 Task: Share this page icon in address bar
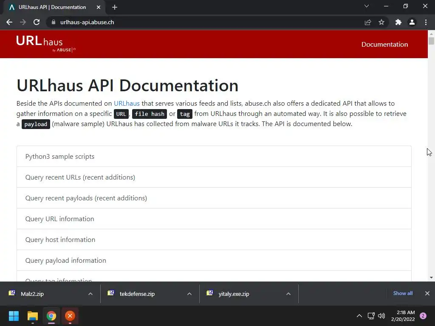tap(368, 22)
